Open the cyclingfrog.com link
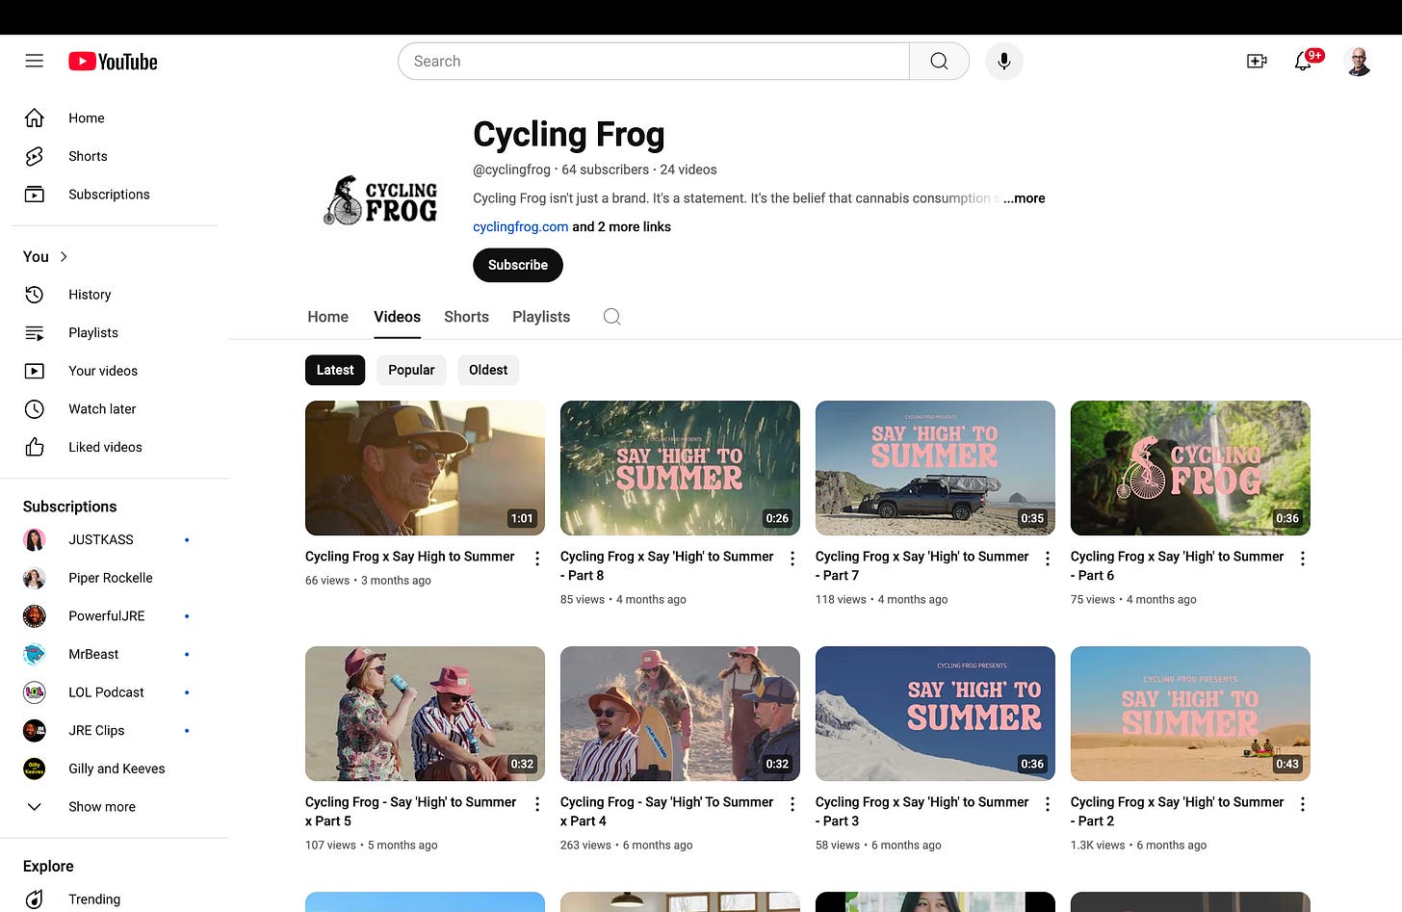 [520, 227]
